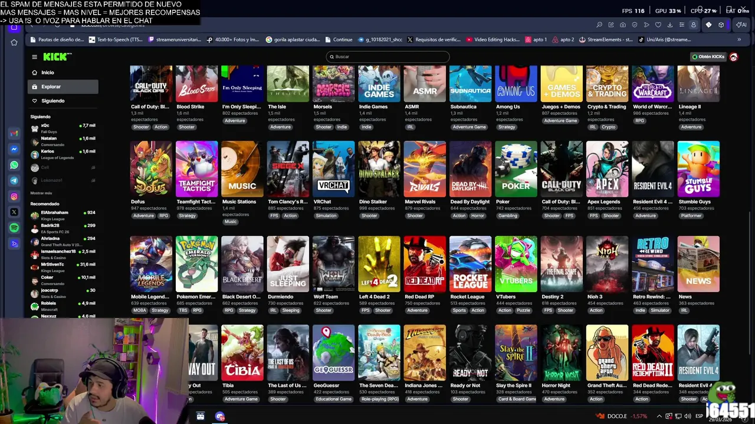
Task: Open Kerios channel in sidebar
Action: (63, 154)
